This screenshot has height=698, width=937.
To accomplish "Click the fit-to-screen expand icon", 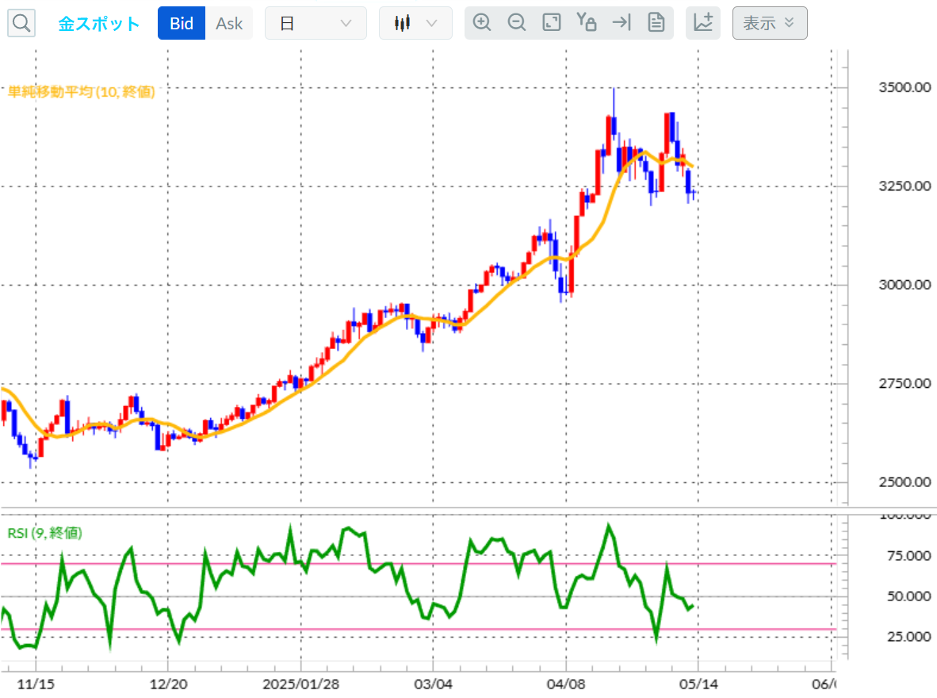I will click(x=552, y=23).
